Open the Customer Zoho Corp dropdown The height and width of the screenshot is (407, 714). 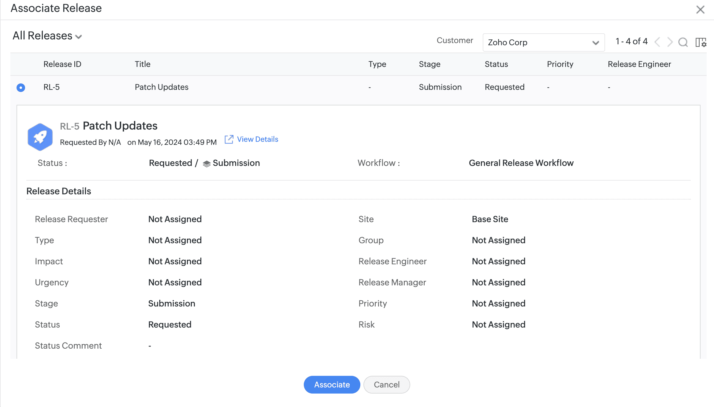point(543,42)
